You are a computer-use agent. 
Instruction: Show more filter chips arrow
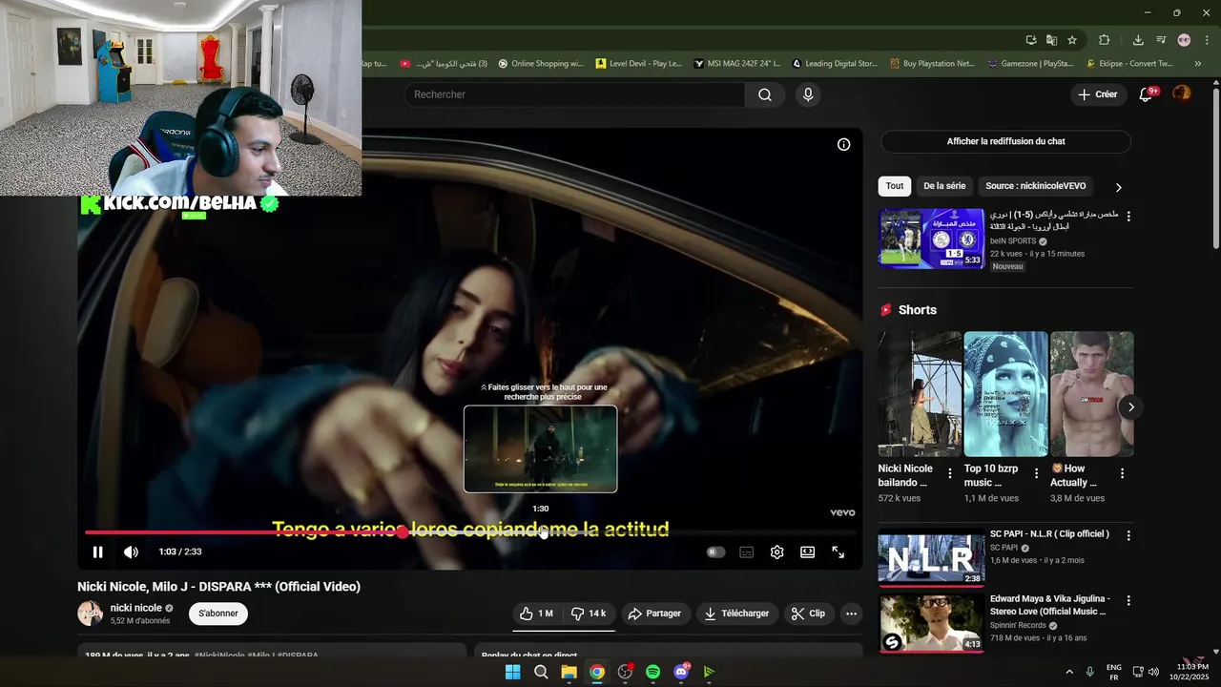[1119, 187]
